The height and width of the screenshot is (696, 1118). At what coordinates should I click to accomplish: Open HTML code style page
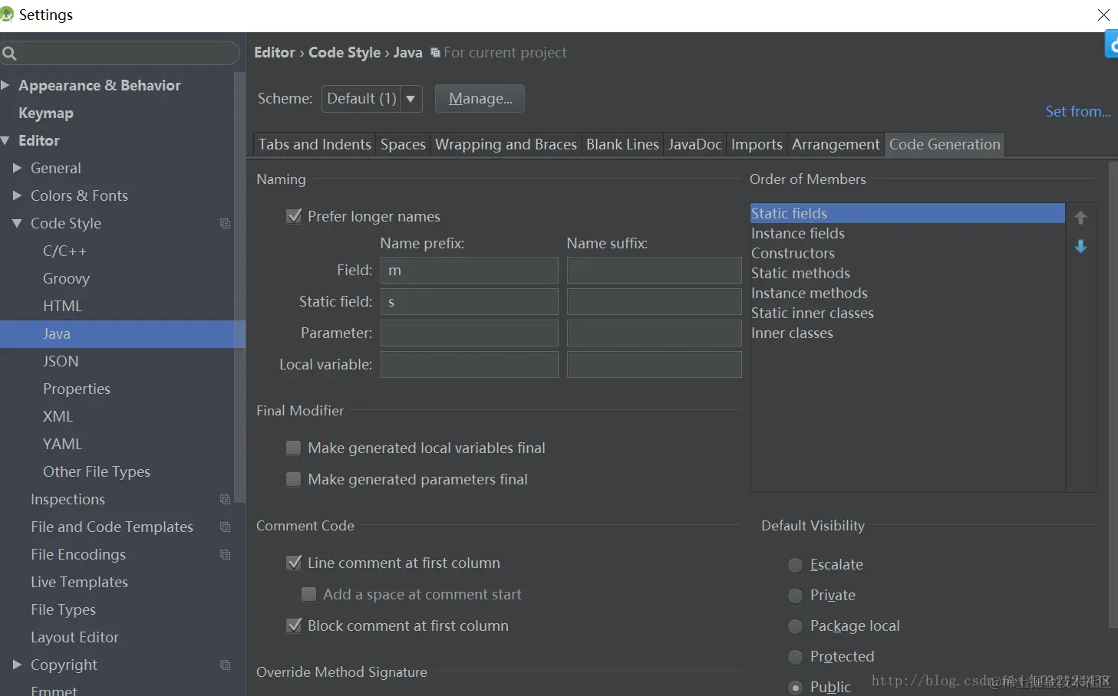[x=62, y=306]
